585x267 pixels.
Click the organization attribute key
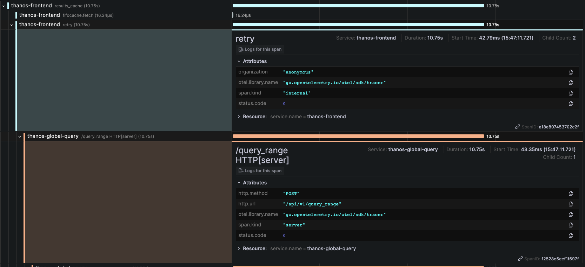[x=253, y=72]
